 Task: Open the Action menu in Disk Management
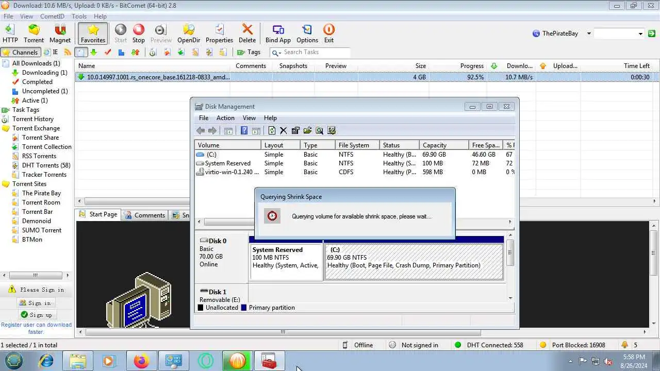point(225,118)
